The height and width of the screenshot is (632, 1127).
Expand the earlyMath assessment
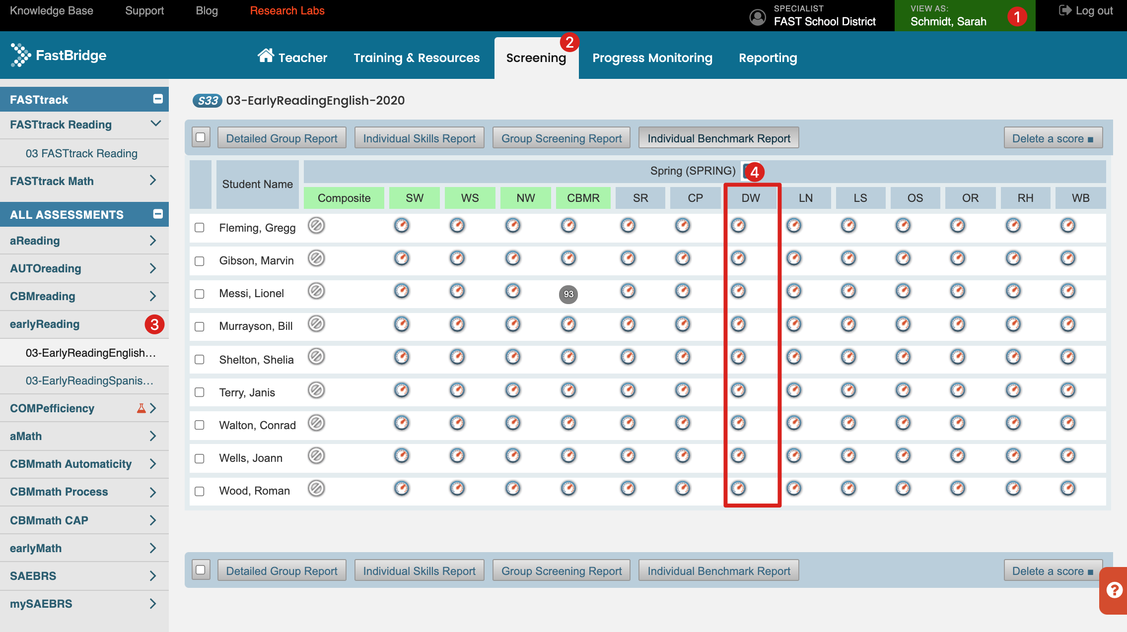(x=153, y=548)
